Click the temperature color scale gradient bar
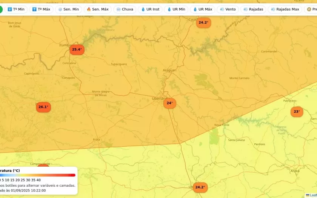 pyautogui.click(x=38, y=175)
